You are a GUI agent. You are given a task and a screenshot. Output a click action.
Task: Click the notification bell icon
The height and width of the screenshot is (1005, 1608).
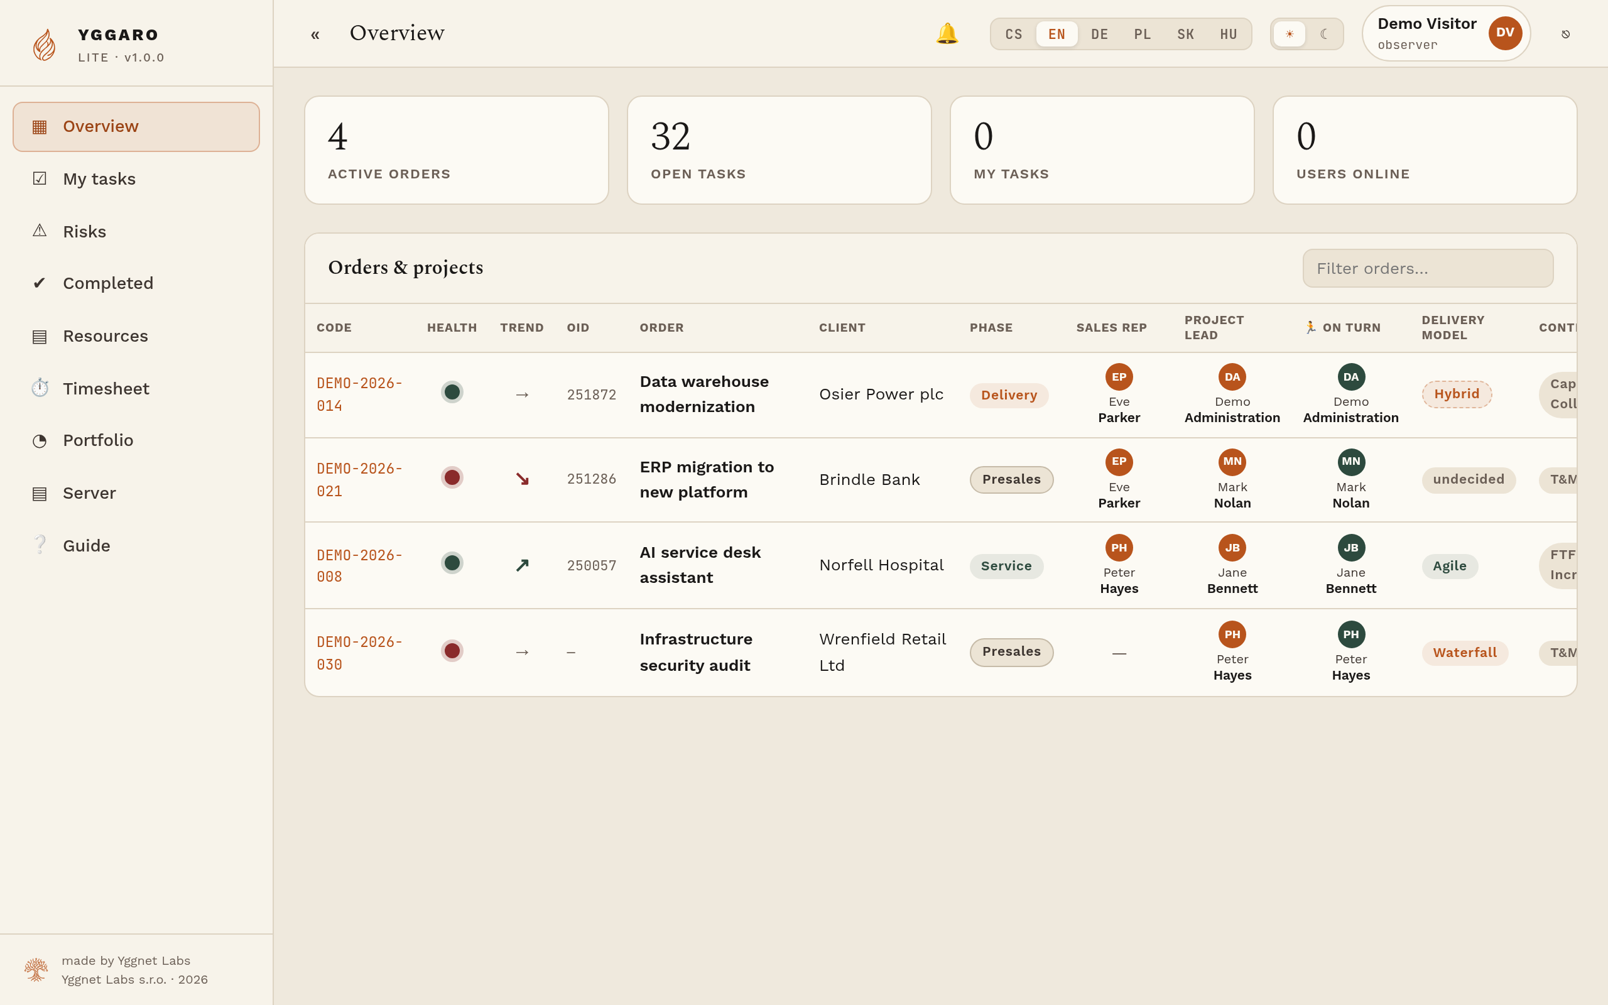tap(947, 34)
